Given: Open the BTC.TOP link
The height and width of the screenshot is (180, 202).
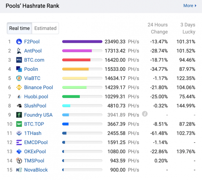Looking at the screenshot, I should coord(34,124).
